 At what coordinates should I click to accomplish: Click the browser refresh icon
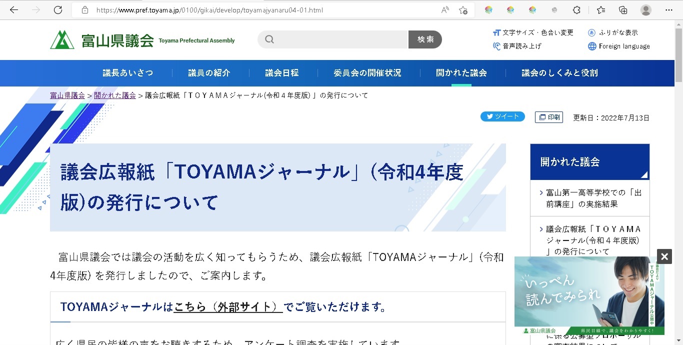(58, 10)
